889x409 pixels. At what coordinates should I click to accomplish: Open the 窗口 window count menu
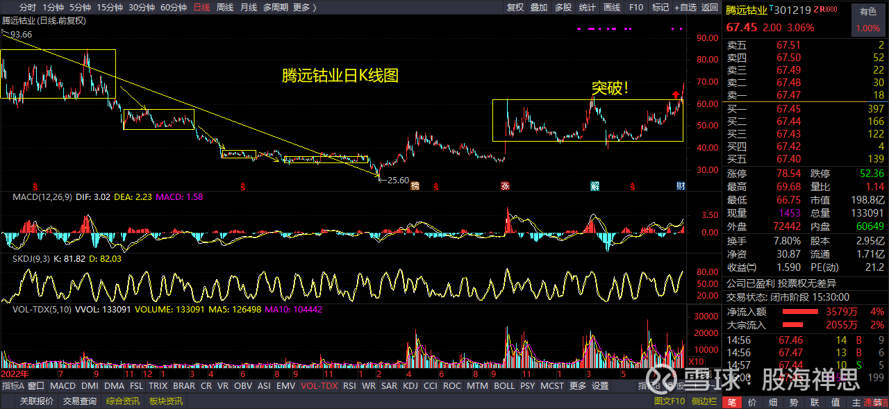37,386
